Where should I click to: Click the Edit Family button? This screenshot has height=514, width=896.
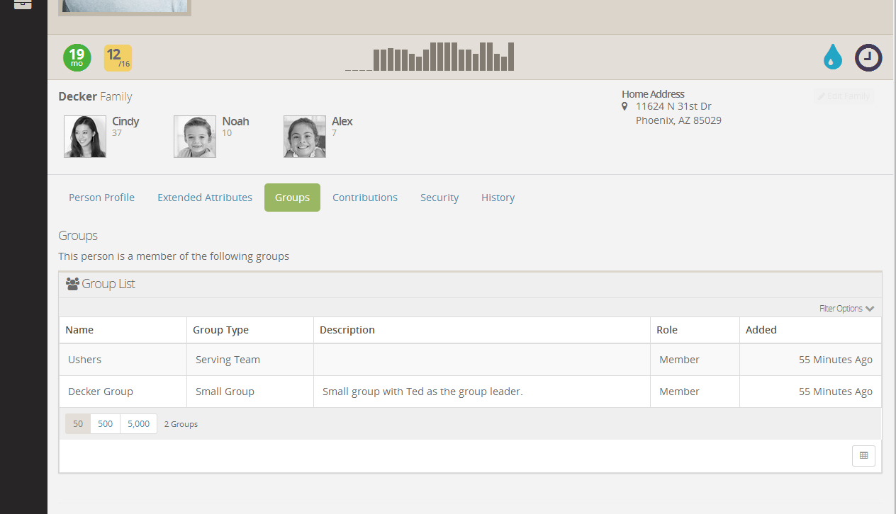844,96
